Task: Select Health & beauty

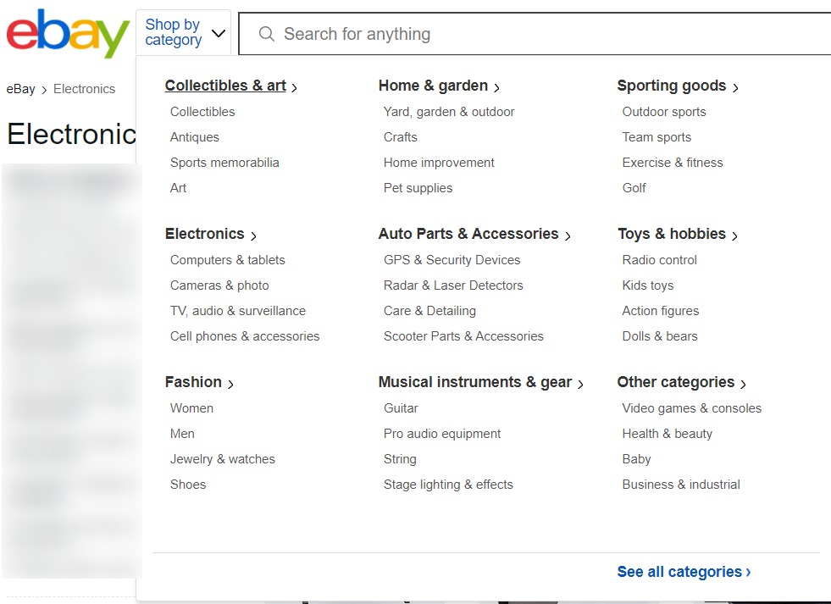Action: 668,434
